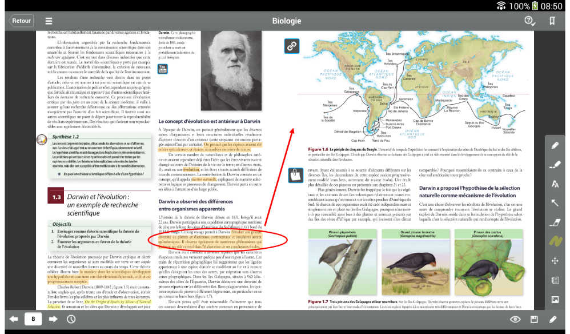Toggle bookmark for this page
This screenshot has height=334, width=570.
point(552,21)
